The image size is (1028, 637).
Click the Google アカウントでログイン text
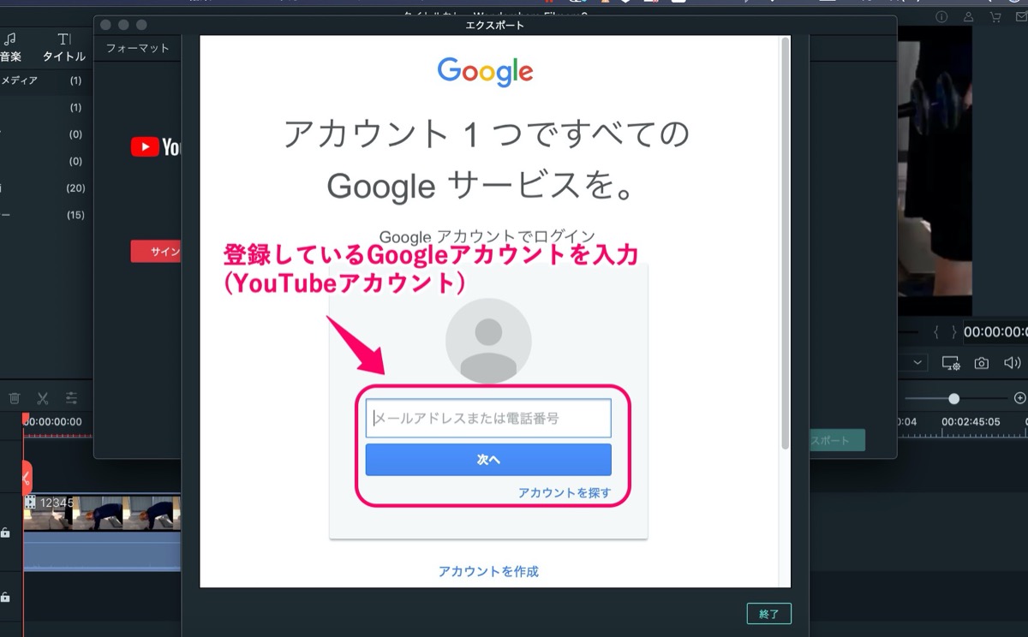click(x=487, y=236)
